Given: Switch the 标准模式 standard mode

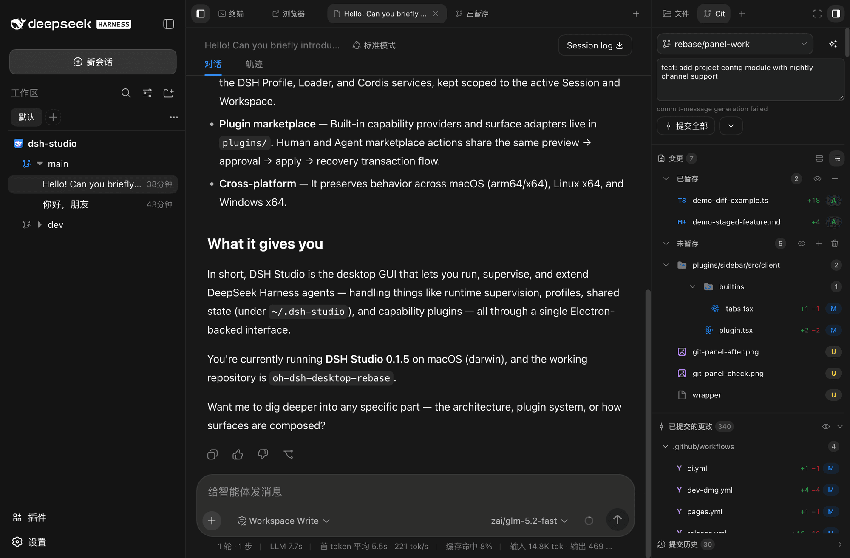Looking at the screenshot, I should (x=374, y=45).
